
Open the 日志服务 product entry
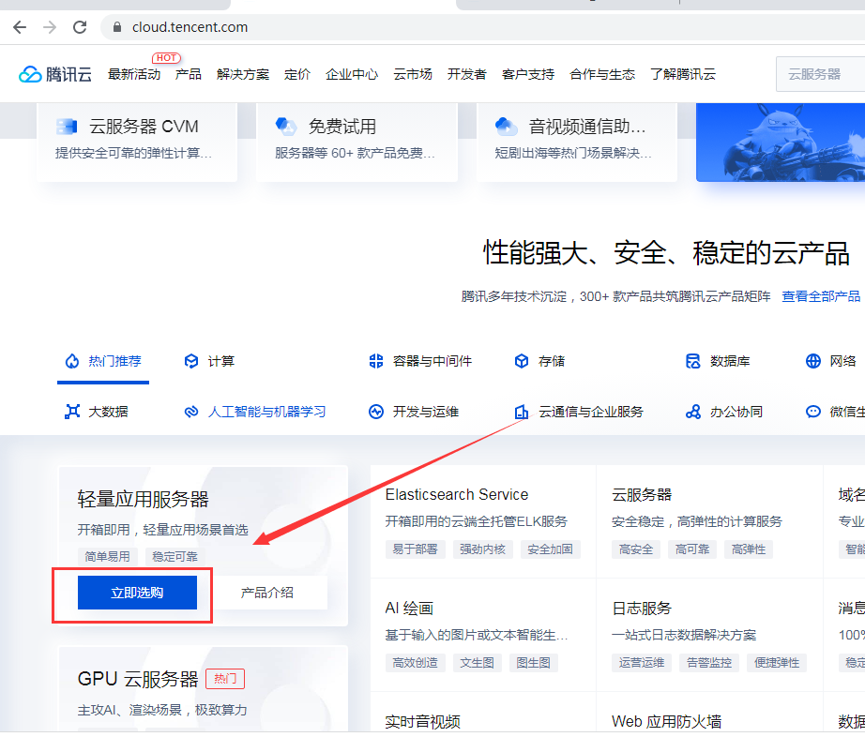click(x=642, y=608)
